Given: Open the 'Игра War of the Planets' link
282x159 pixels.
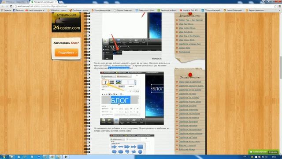Looking at the screenshot, I should 189,36.
